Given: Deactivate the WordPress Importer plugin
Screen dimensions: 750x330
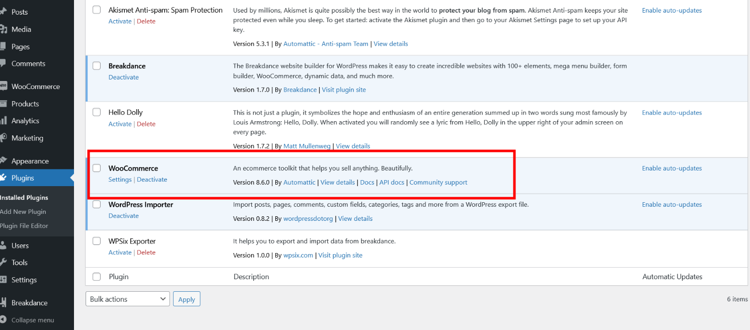Looking at the screenshot, I should [x=123, y=215].
